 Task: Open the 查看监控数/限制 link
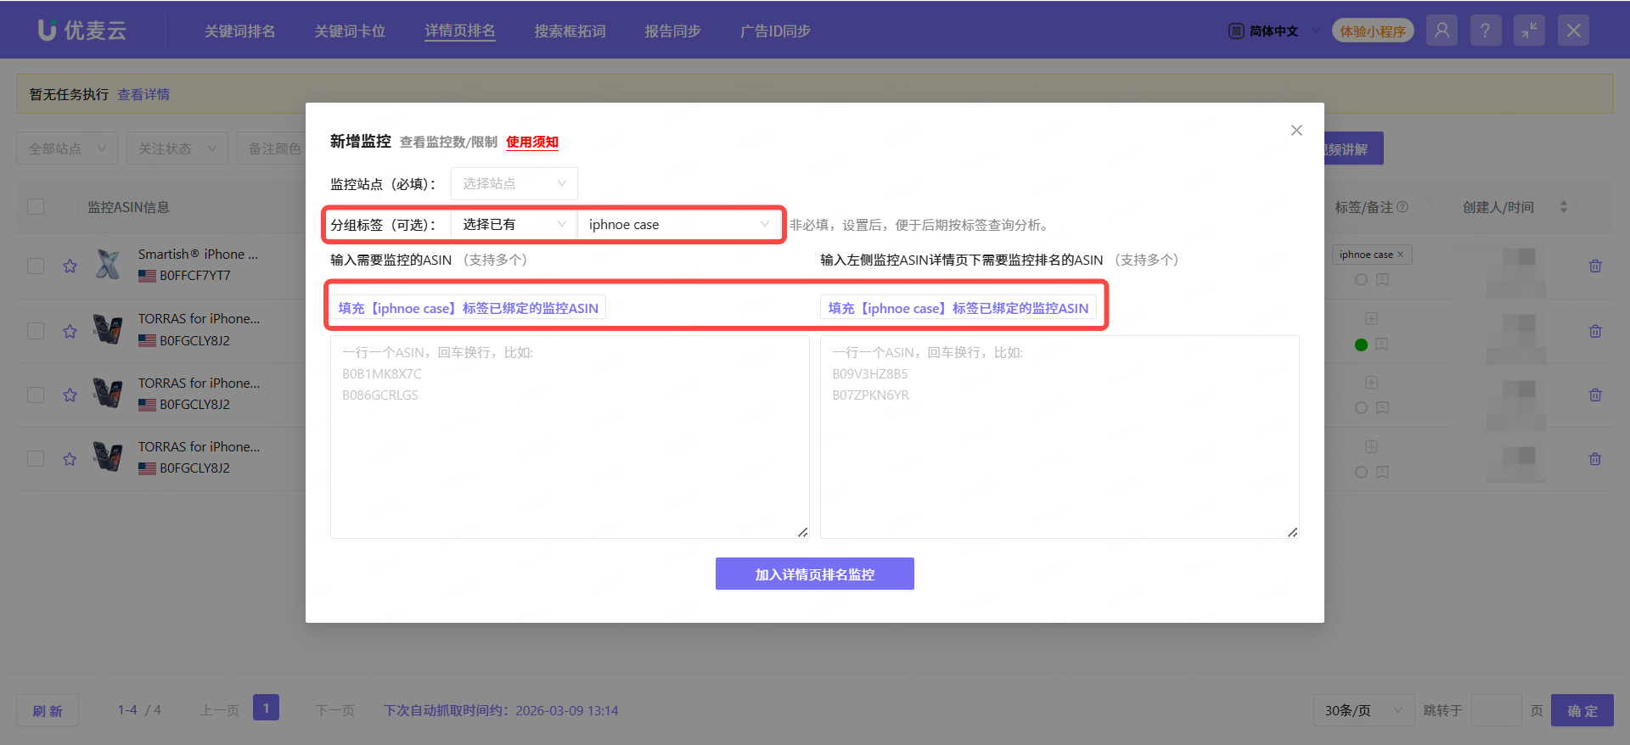point(448,142)
